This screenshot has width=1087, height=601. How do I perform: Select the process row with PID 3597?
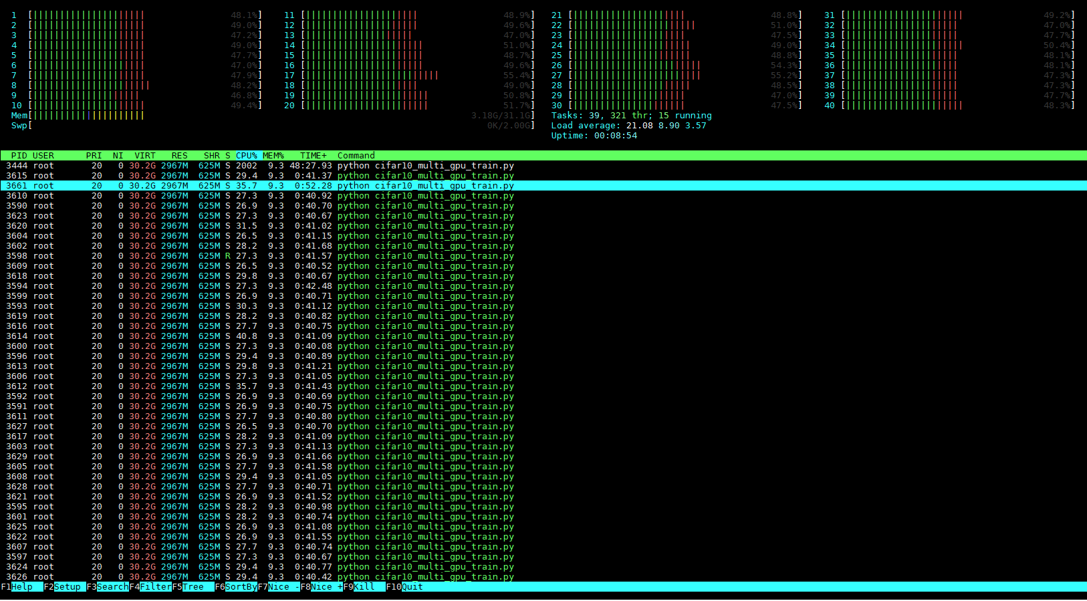click(543, 557)
